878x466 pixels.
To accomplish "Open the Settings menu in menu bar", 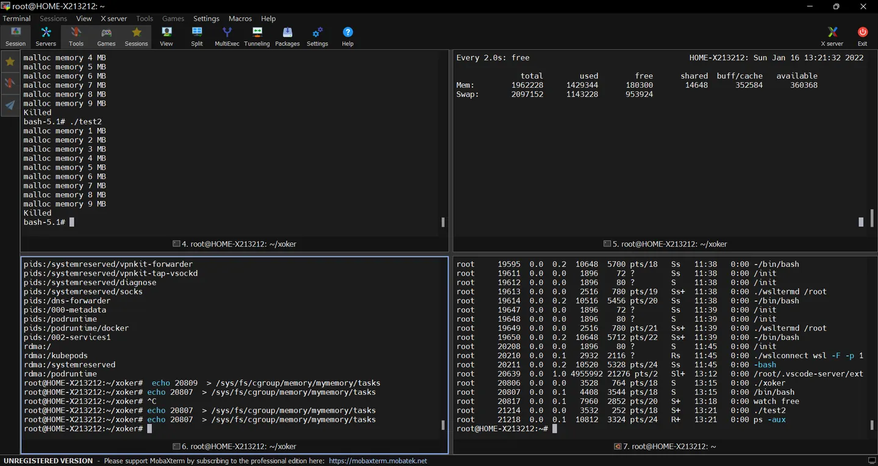I will [x=206, y=18].
